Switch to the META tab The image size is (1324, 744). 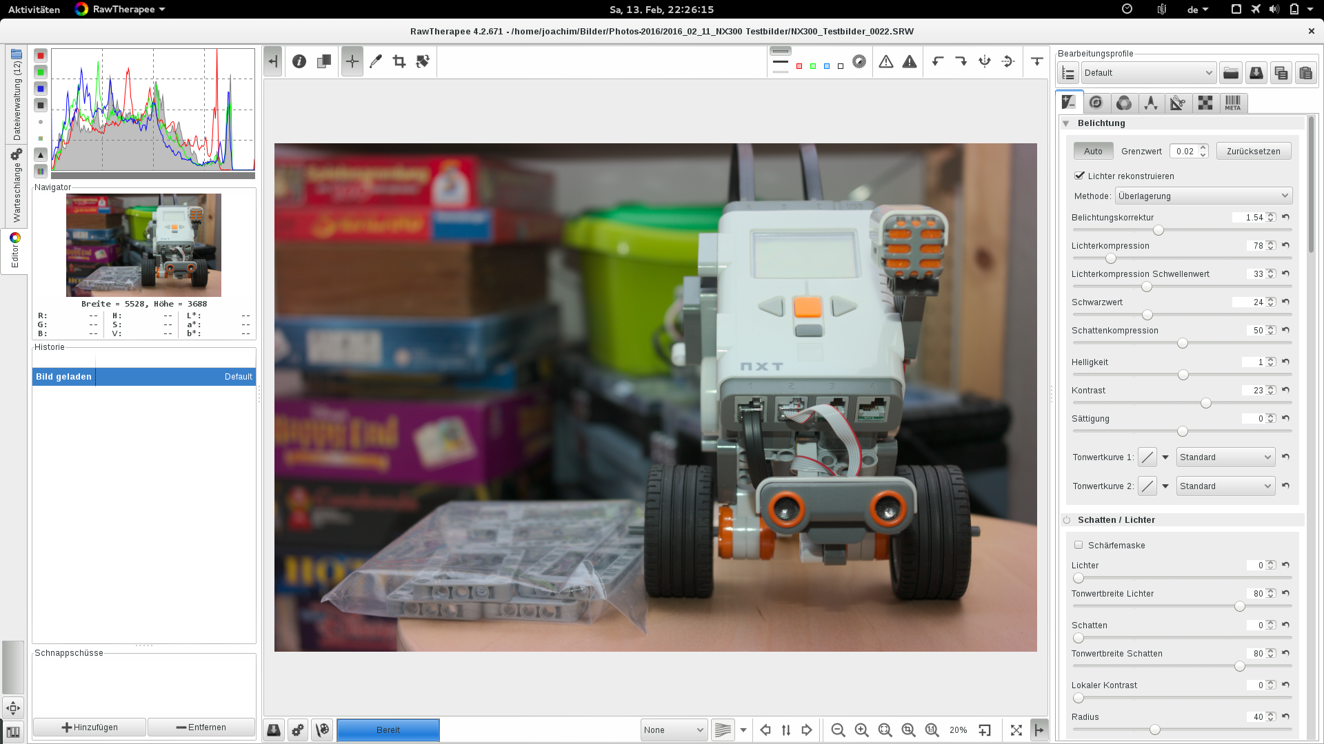coord(1232,103)
